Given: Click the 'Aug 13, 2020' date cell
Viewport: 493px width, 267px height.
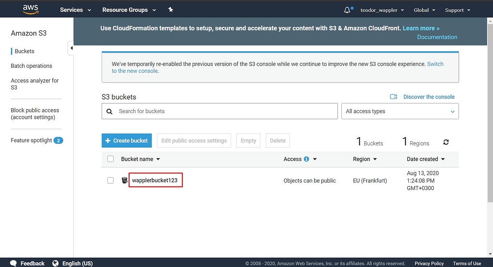Looking at the screenshot, I should coord(423,180).
